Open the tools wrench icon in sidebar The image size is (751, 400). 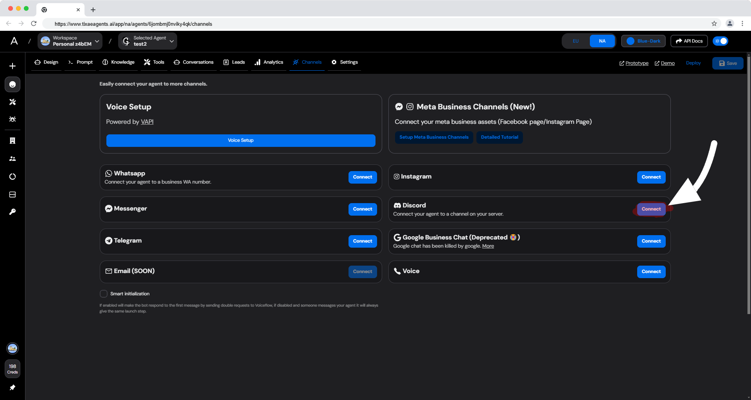(x=12, y=102)
